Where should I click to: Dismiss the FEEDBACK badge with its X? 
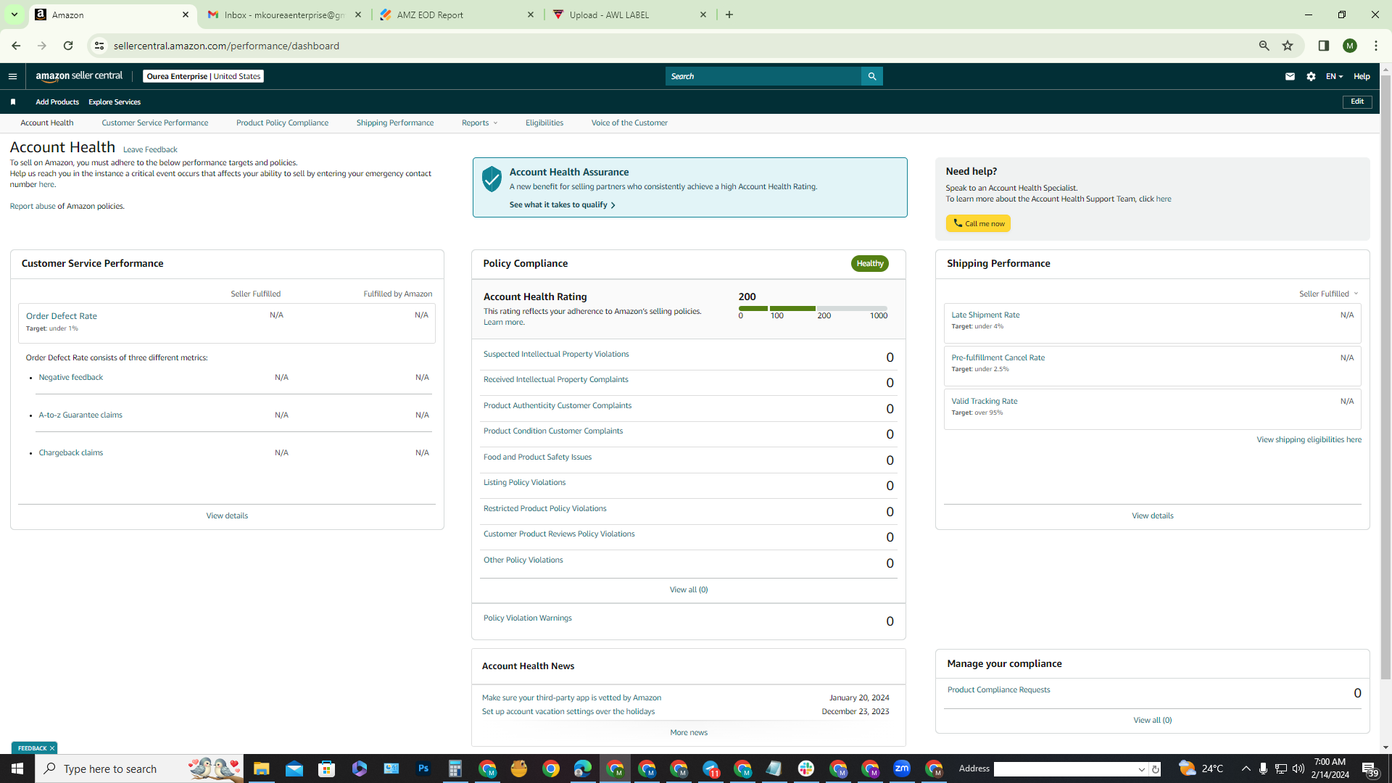click(x=52, y=748)
